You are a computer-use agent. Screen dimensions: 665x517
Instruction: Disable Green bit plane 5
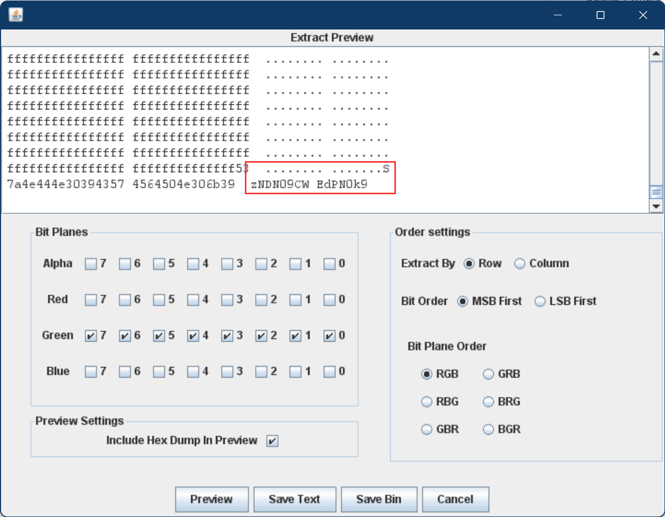pyautogui.click(x=159, y=335)
